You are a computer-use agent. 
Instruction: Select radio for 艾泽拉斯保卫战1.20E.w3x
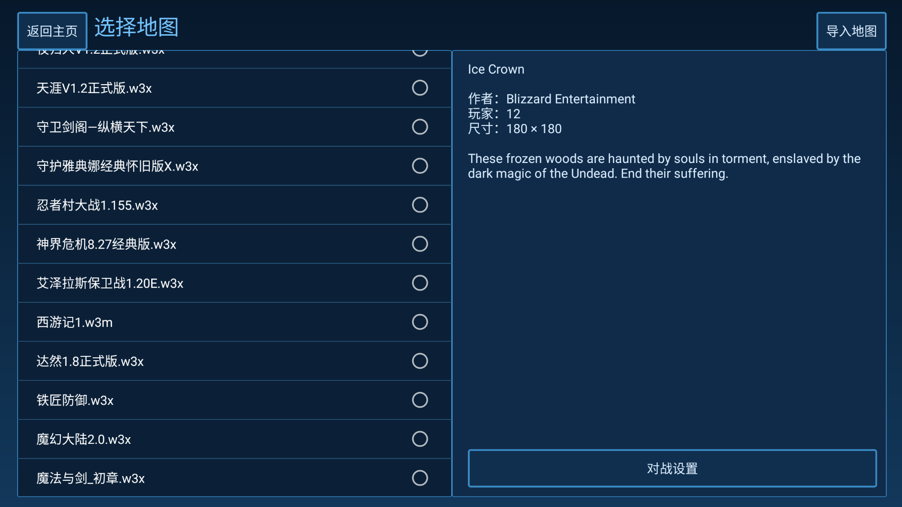pyautogui.click(x=420, y=283)
